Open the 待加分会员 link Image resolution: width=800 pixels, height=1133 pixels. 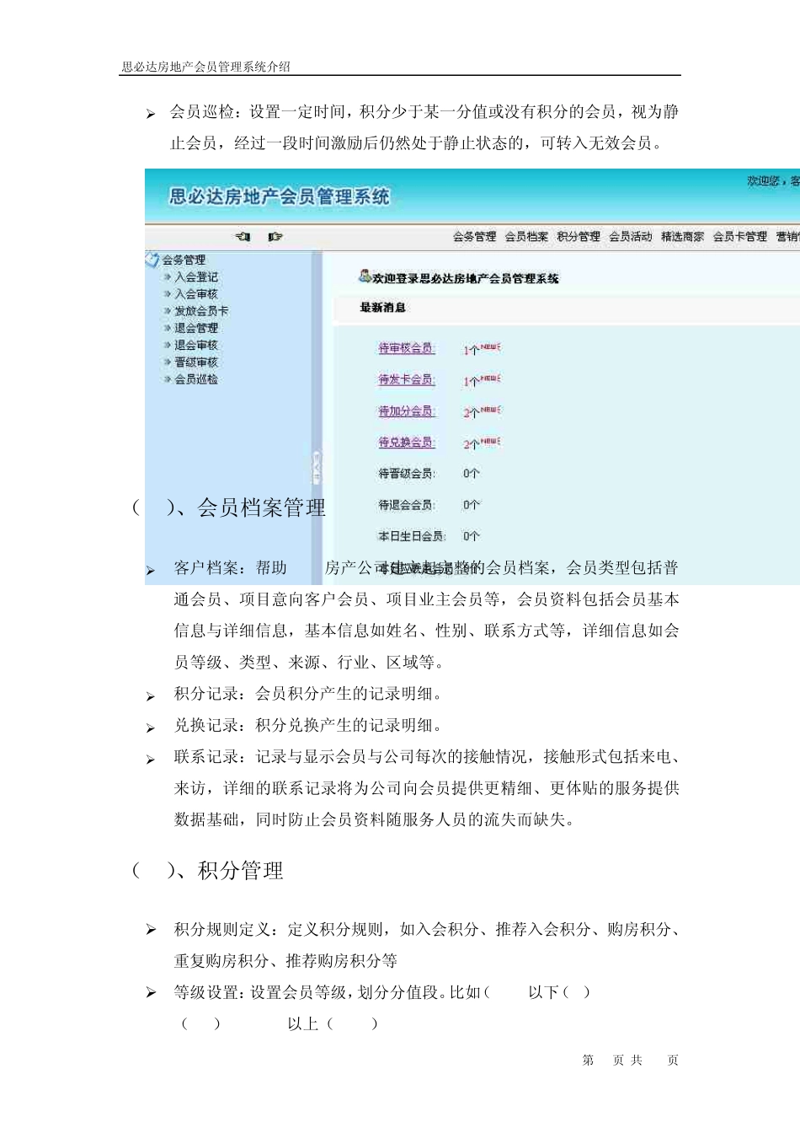406,411
